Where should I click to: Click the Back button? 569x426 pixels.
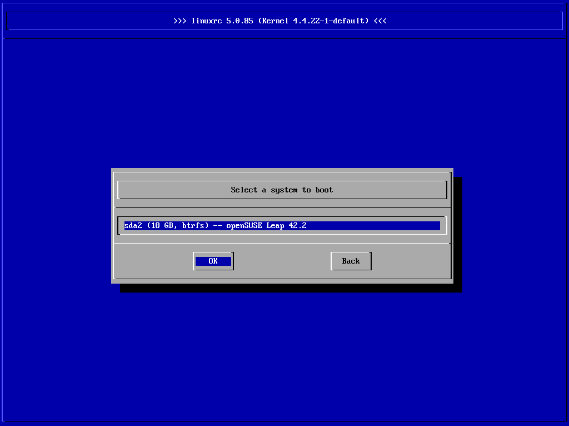(351, 261)
